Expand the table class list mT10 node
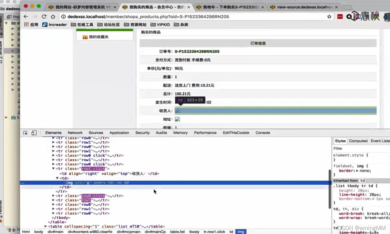This screenshot has height=234, width=390. pos(46,226)
